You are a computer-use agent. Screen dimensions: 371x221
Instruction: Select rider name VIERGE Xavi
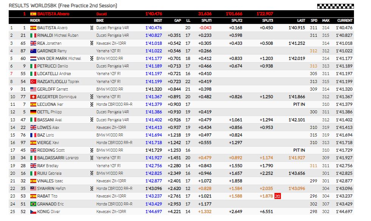coord(48,143)
